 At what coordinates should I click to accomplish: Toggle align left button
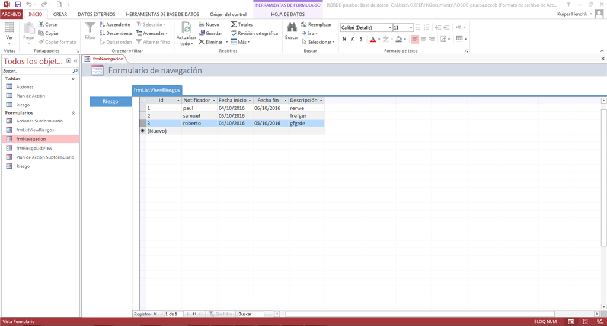pos(414,39)
